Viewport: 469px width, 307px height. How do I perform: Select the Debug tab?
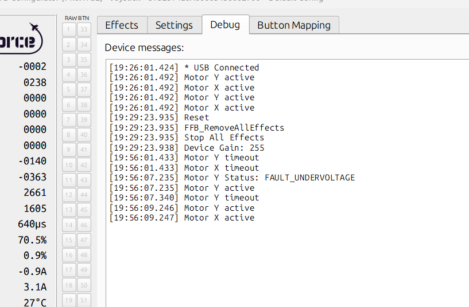point(225,25)
